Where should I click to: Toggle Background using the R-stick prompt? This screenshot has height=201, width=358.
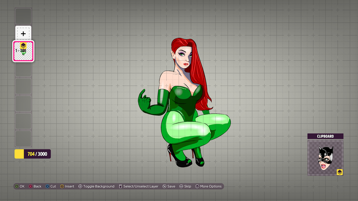point(96,186)
